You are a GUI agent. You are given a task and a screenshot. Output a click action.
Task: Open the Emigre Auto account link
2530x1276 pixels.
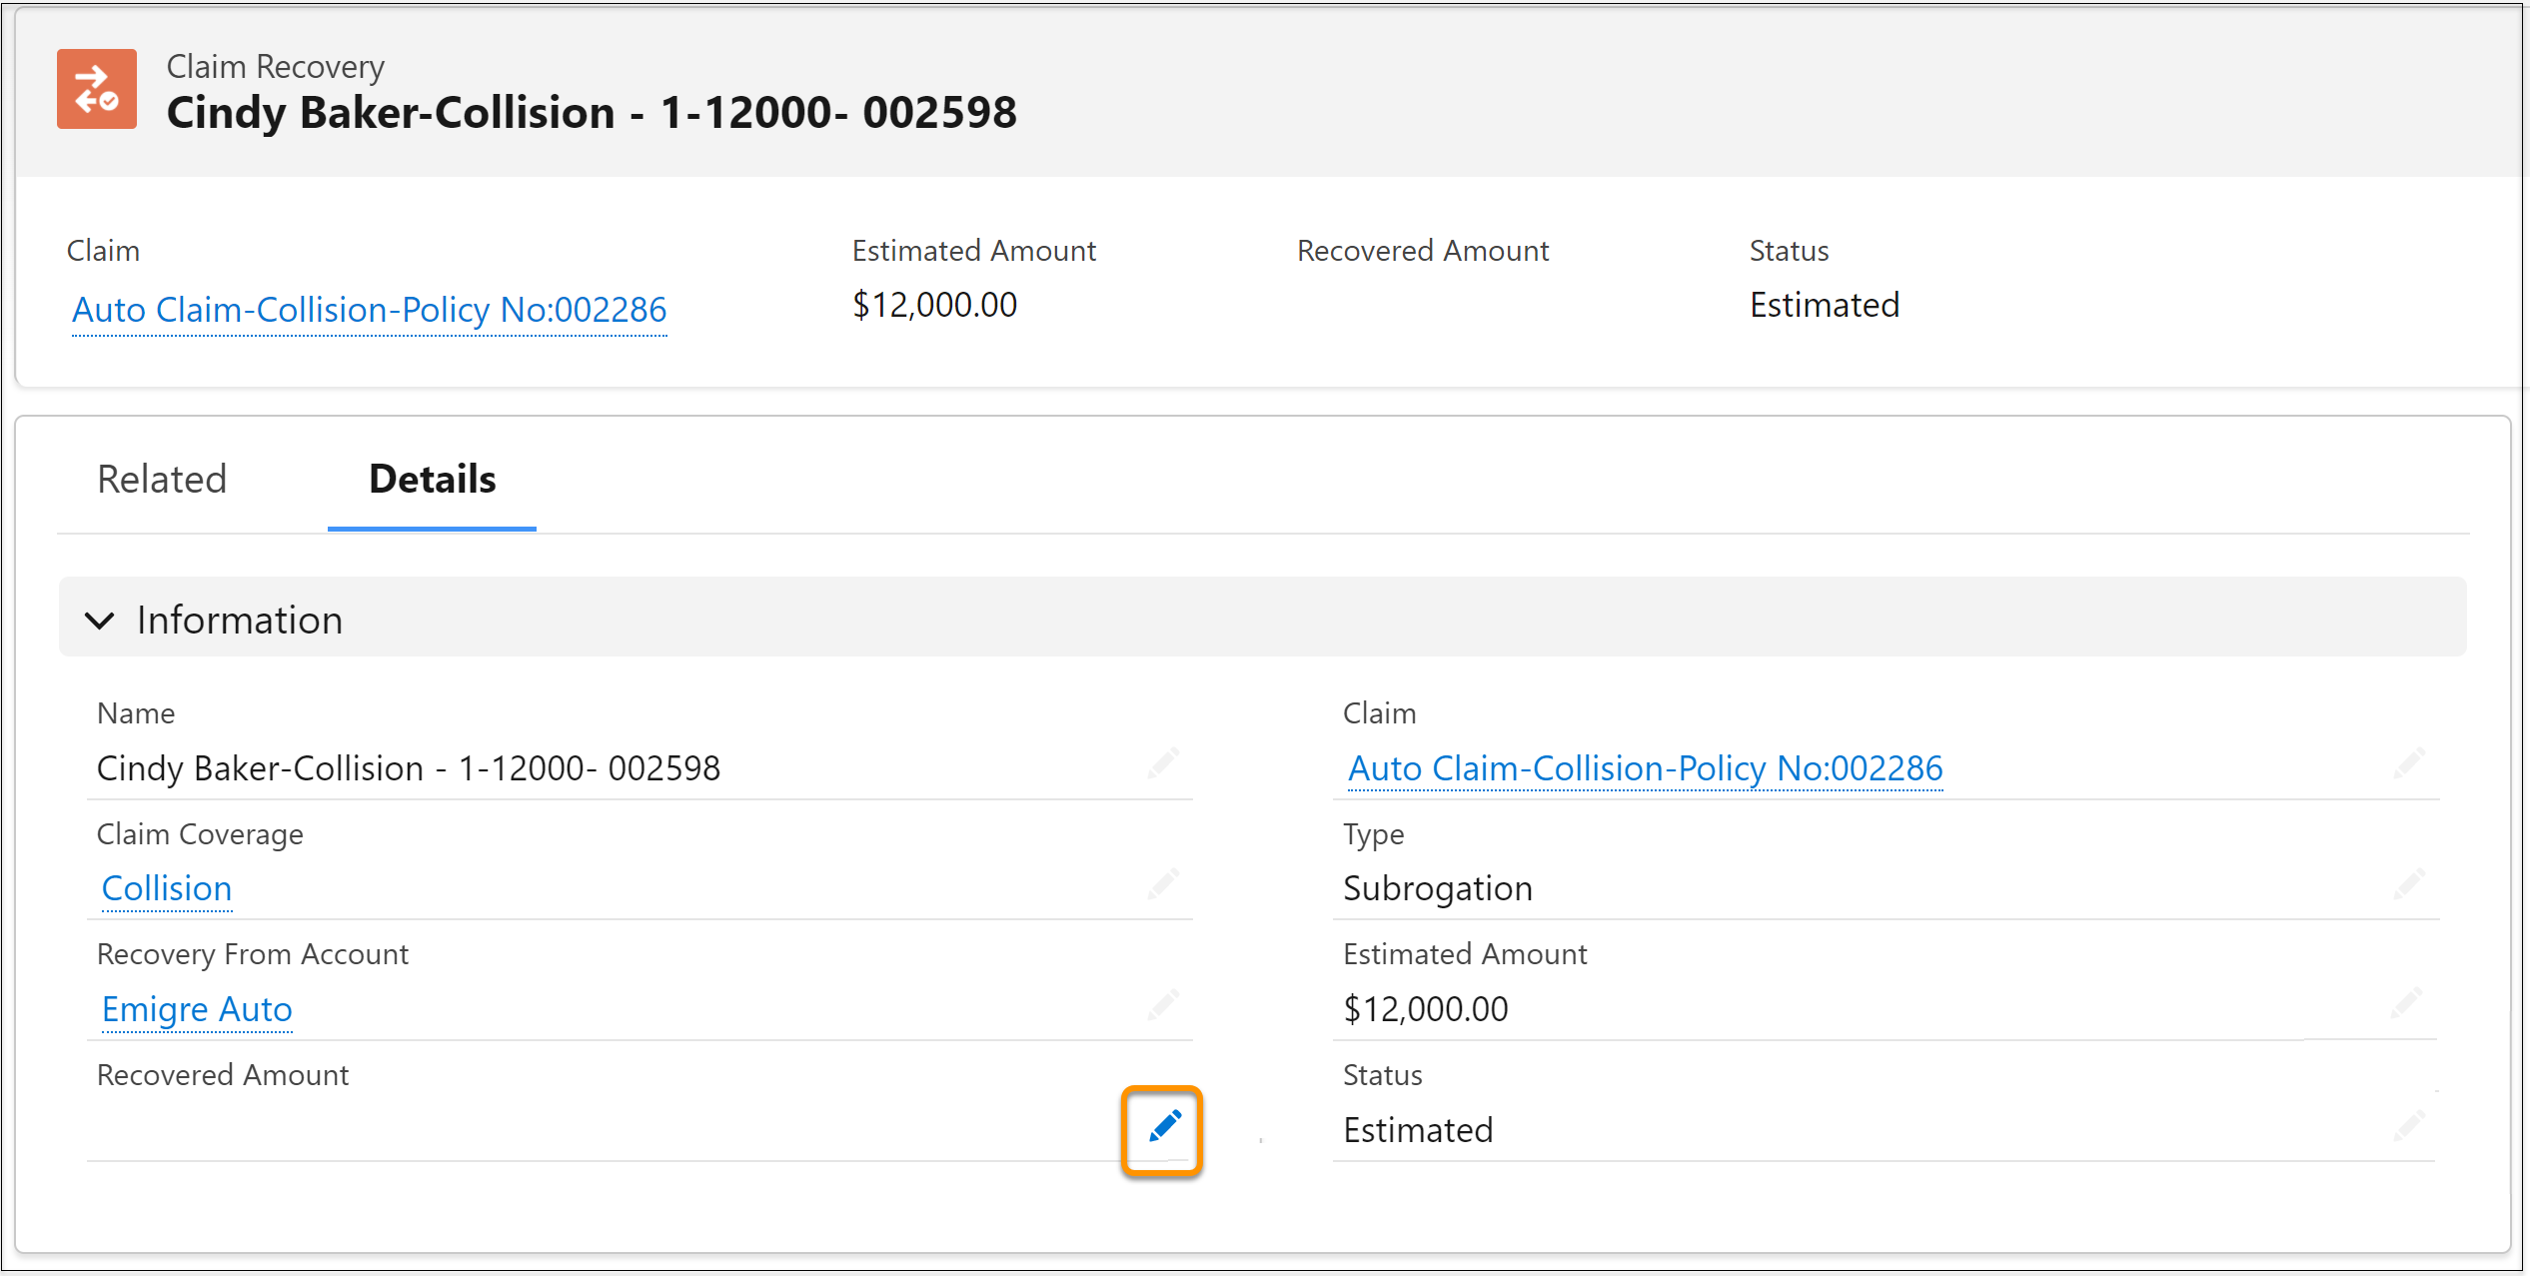[197, 1009]
